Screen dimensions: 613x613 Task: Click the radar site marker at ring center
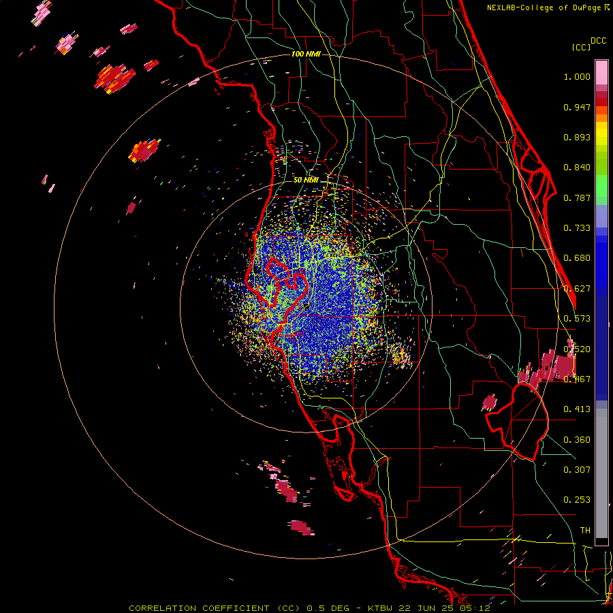pyautogui.click(x=306, y=307)
